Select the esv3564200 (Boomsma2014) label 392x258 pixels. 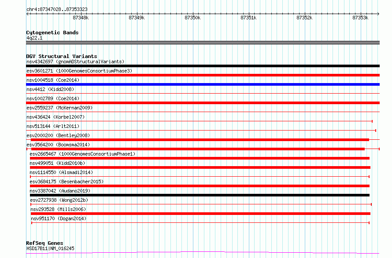(x=58, y=145)
